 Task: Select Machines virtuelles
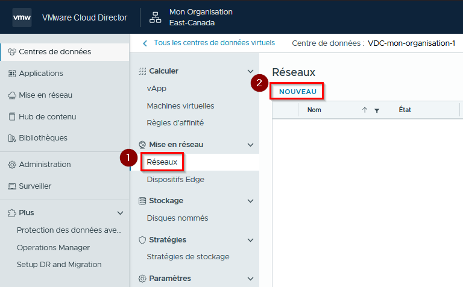(x=180, y=106)
